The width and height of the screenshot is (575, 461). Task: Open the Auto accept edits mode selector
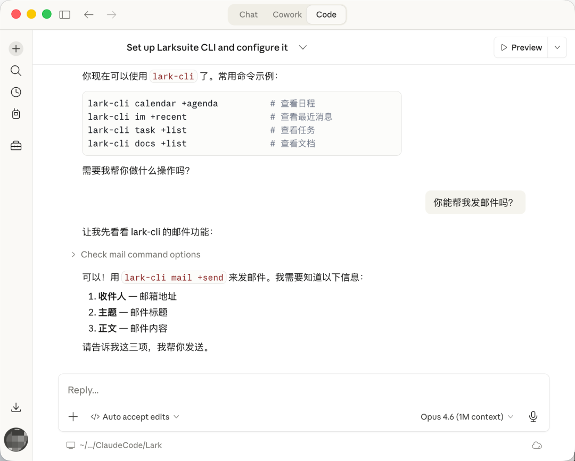(135, 417)
